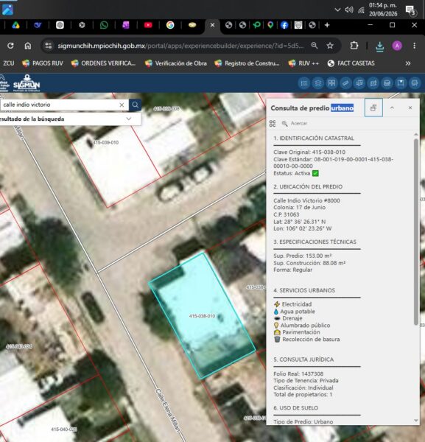Close the Consulta de predio urbano panel
Screen dimensions: 425x442
(x=410, y=108)
